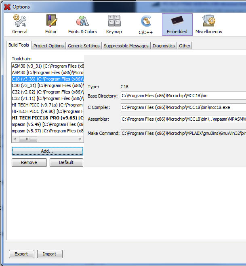Image resolution: width=246 pixels, height=266 pixels.
Task: Select HI-TECH PICC (v9.71a) toolchain
Action: 48,105
